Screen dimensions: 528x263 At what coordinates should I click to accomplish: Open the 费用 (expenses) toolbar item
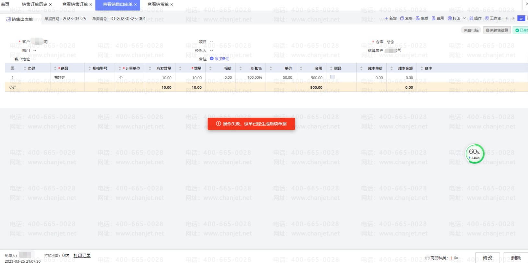(438, 18)
